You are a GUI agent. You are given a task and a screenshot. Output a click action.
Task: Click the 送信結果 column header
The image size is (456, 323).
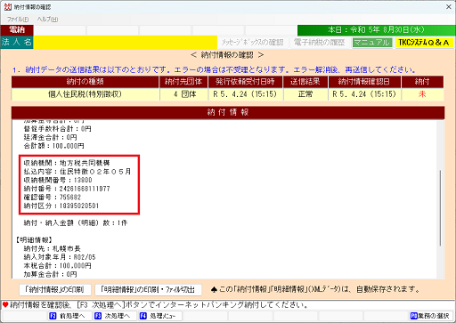pyautogui.click(x=305, y=82)
